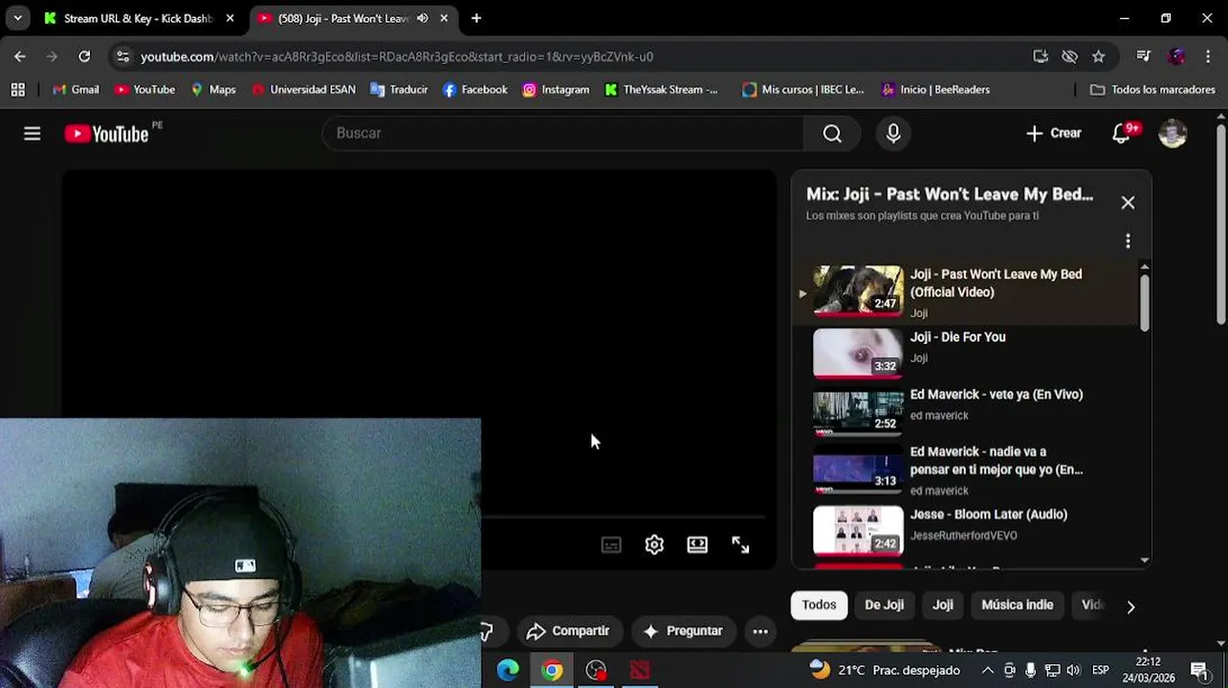Open the Universidad ESAN bookmark
Image resolution: width=1228 pixels, height=688 pixels.
coord(303,90)
